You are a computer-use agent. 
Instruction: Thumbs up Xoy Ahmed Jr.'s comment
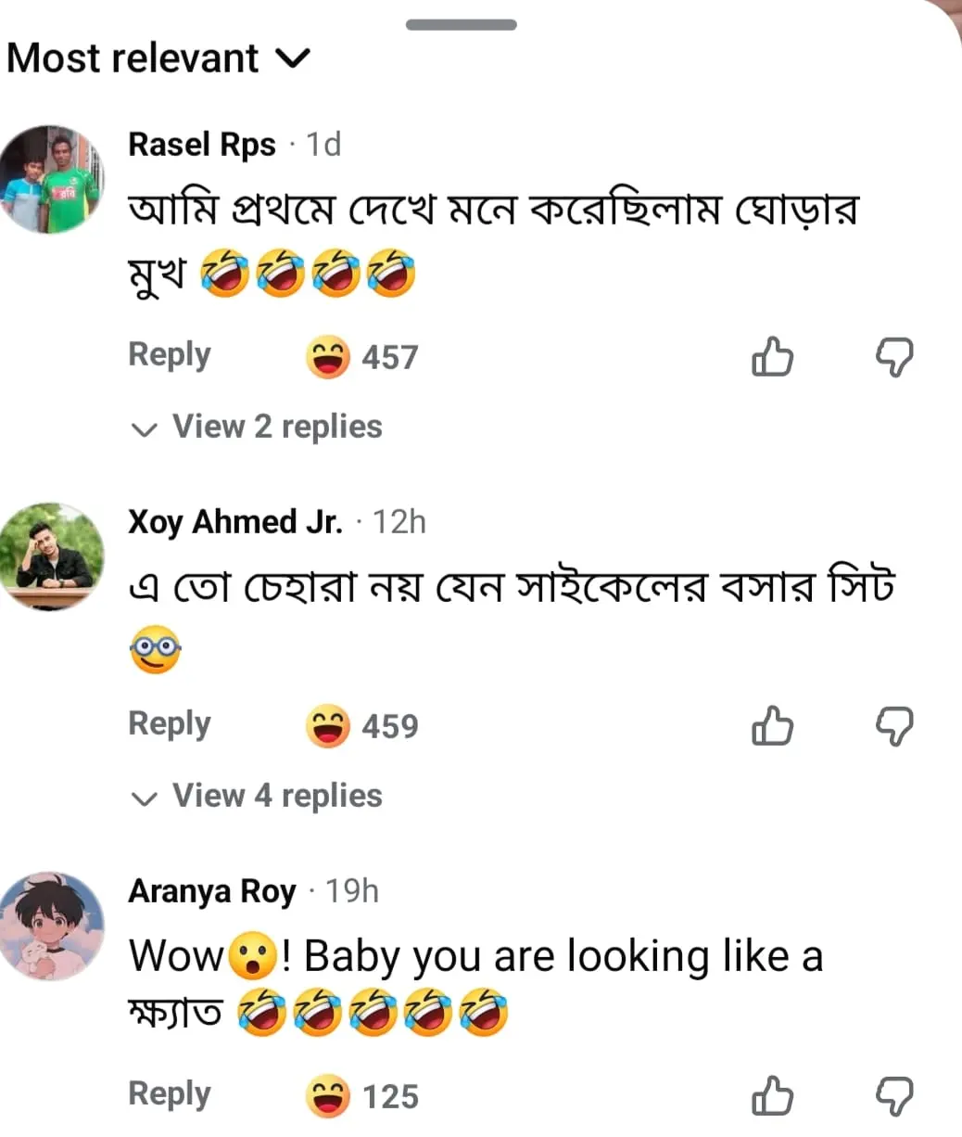coord(772,726)
